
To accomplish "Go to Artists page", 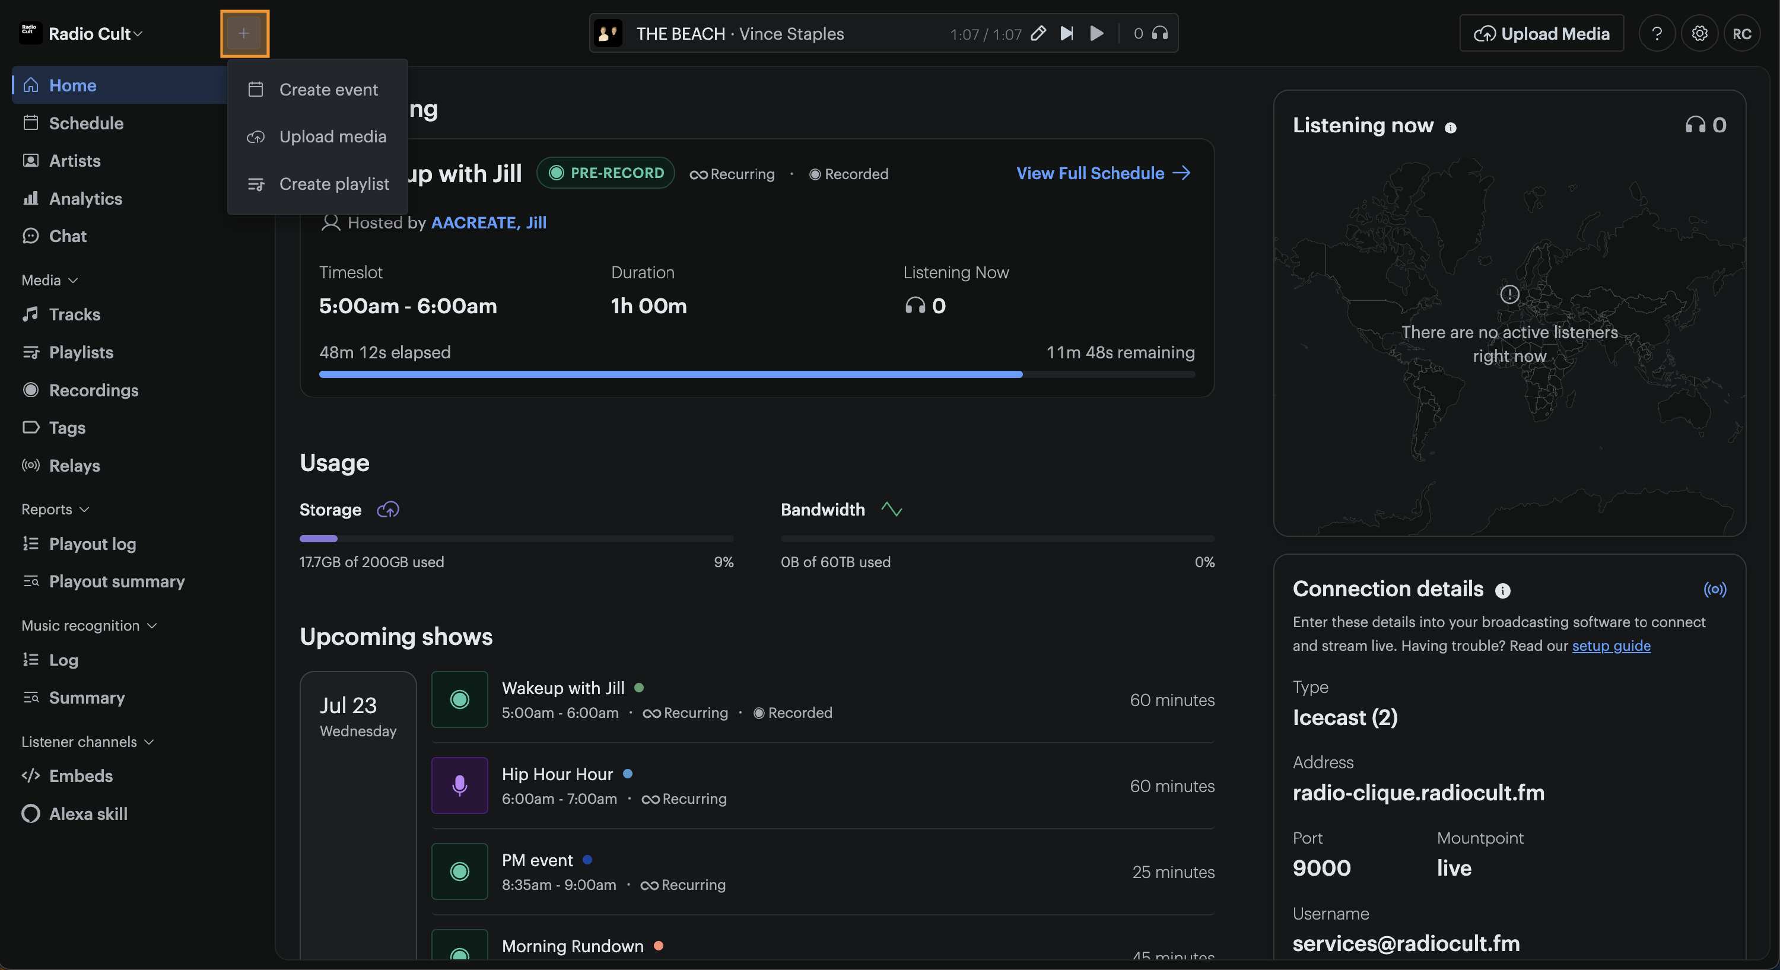I will tap(75, 160).
